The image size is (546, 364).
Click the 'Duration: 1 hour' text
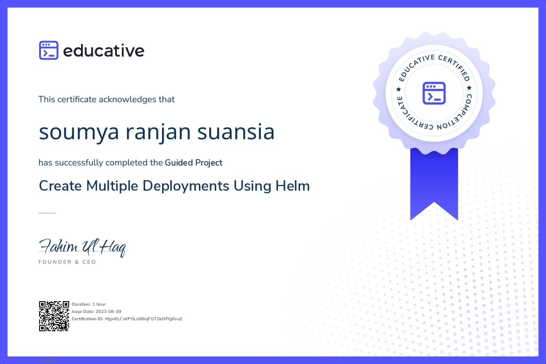[89, 304]
